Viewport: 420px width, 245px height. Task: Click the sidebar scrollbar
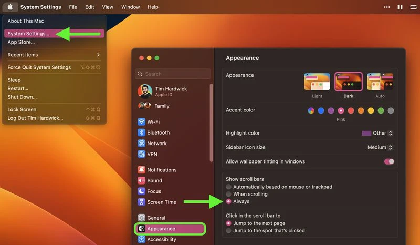[x=212, y=122]
